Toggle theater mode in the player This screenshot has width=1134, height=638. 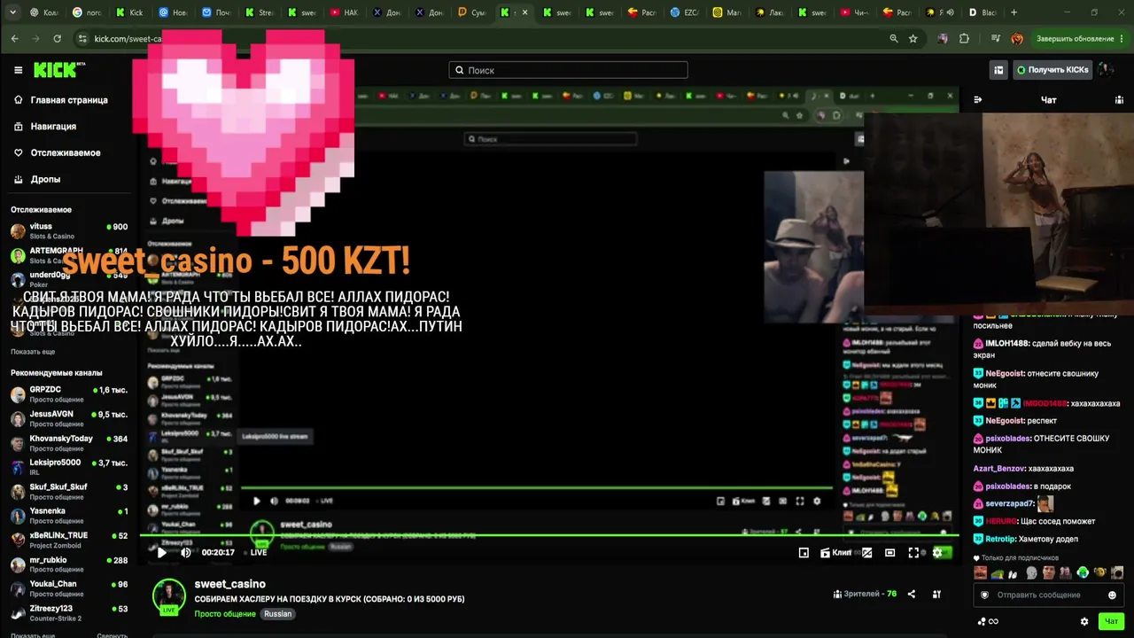(889, 552)
